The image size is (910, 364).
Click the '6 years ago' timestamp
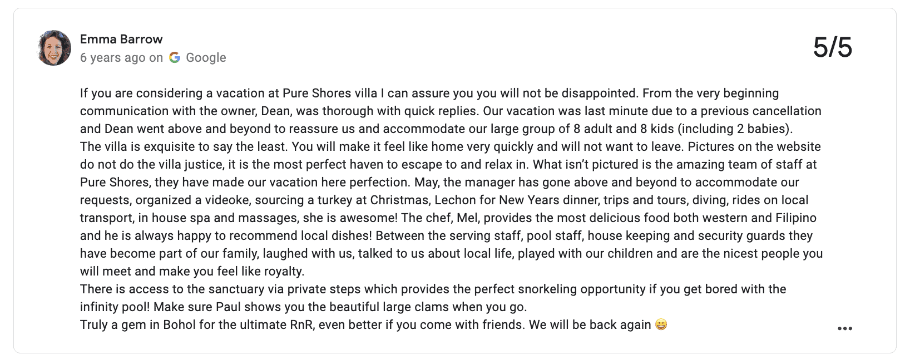pyautogui.click(x=113, y=57)
